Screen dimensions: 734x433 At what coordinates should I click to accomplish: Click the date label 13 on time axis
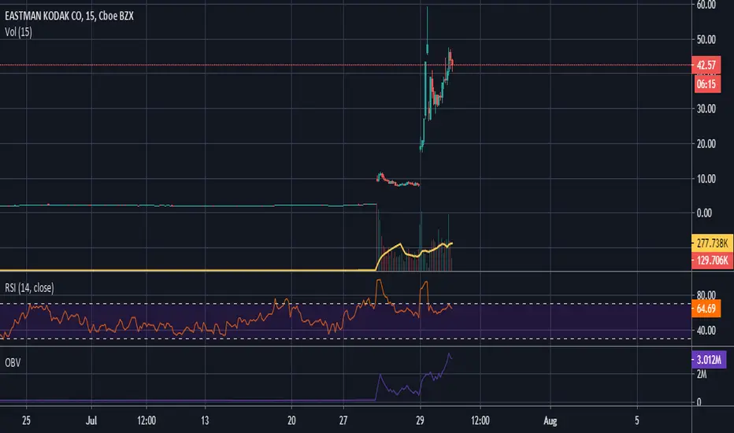[x=205, y=420]
